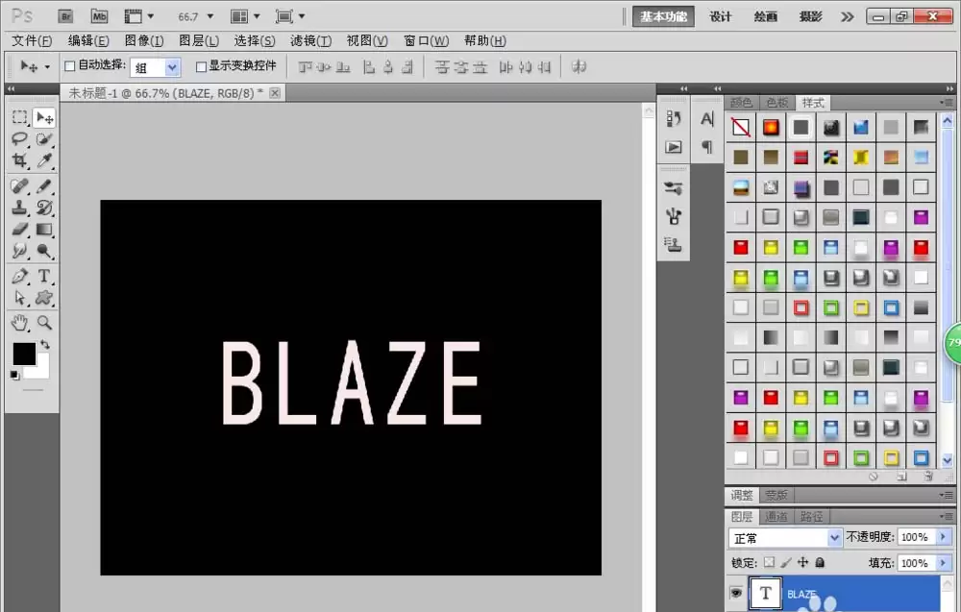Open the Character panel icon
Viewport: 961px width, 612px height.
(707, 119)
